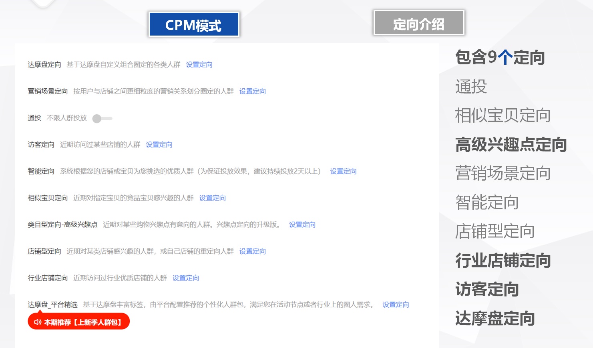Click bold 访客定向 in right sidebar
The image size is (593, 348).
487,289
